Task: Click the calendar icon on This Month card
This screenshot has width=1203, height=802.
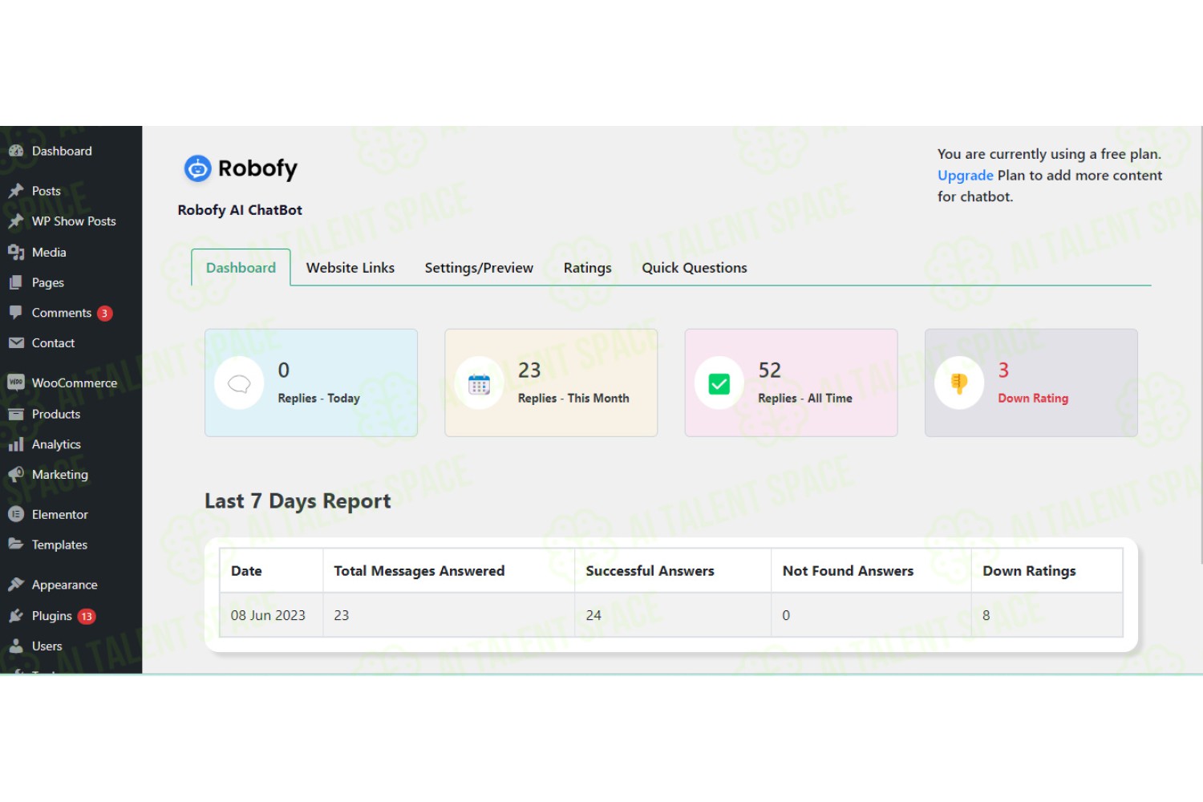Action: (x=480, y=384)
